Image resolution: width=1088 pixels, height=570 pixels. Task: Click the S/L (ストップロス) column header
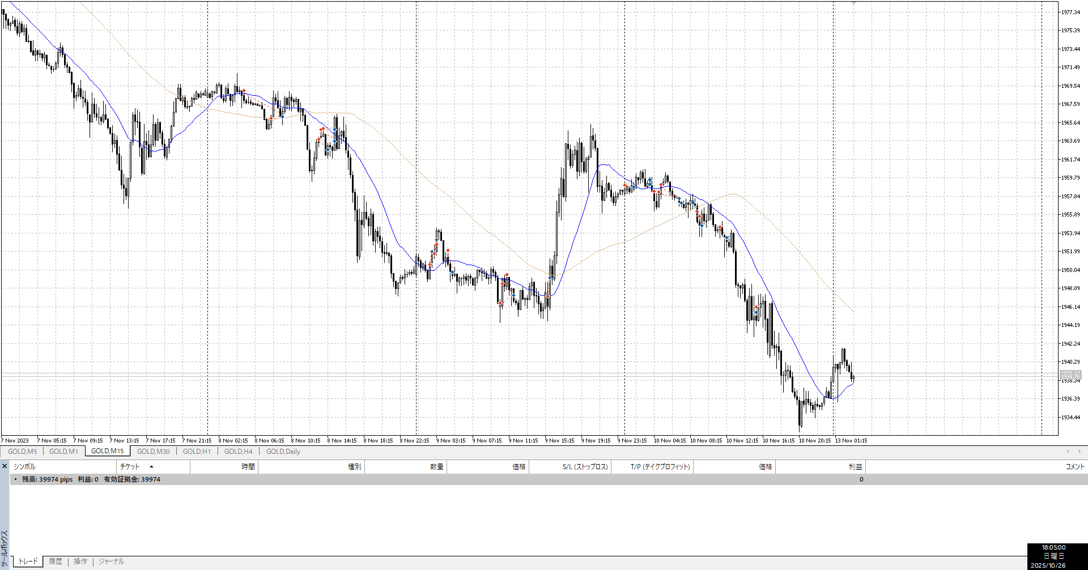(585, 467)
